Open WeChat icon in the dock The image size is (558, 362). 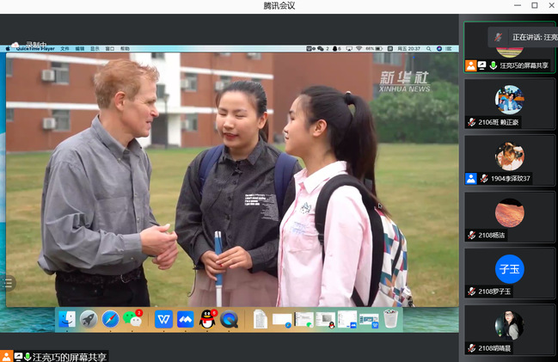coord(133,319)
